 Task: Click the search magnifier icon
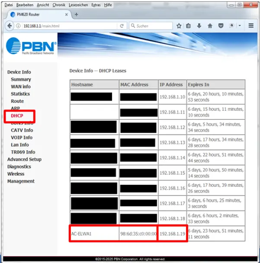point(133,26)
